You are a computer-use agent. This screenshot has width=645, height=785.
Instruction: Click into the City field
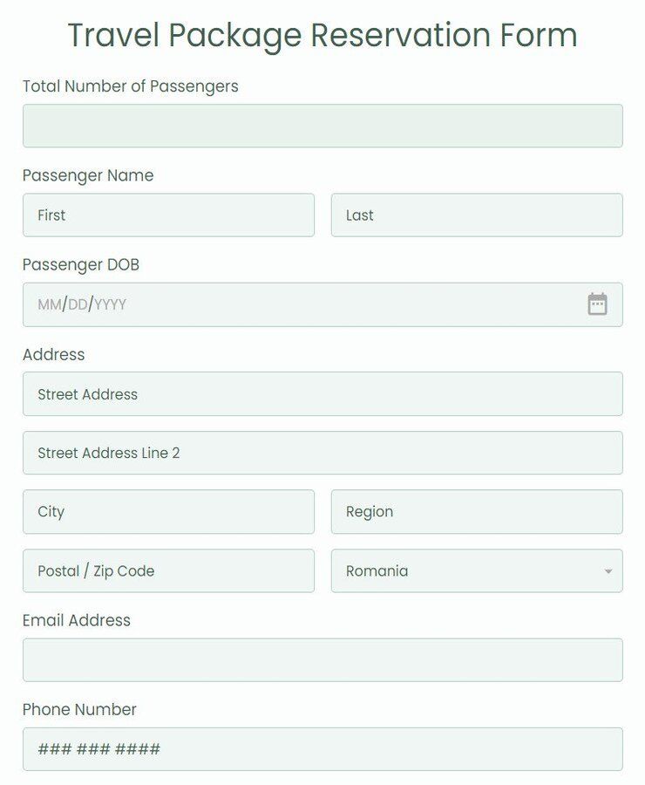tap(168, 512)
